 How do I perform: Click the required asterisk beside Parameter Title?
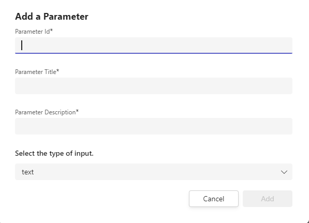(x=58, y=71)
